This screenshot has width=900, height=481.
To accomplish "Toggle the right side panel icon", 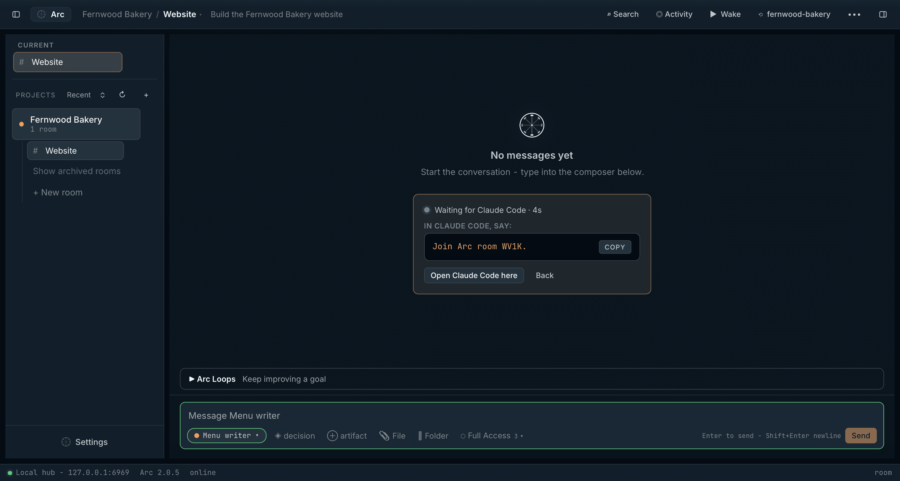I will (883, 14).
